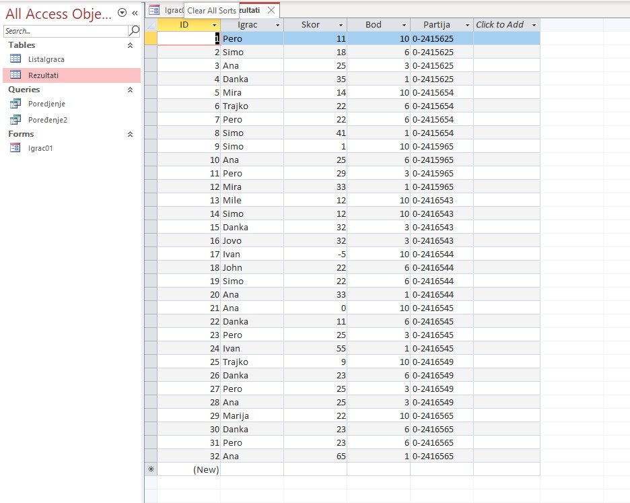Open the Skor column filter dropdown
630x503 pixels.
click(341, 25)
